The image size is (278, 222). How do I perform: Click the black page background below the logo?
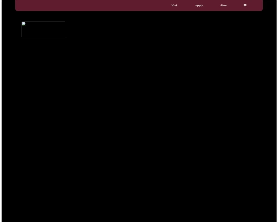139,124
